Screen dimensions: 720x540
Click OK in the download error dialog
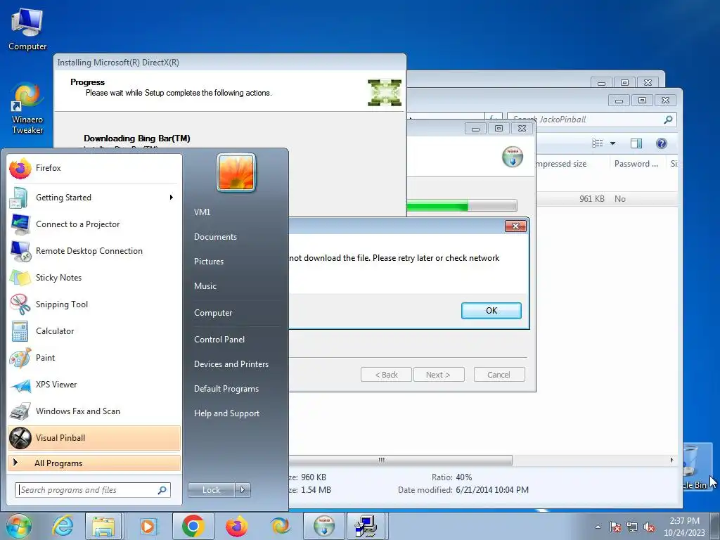click(491, 310)
